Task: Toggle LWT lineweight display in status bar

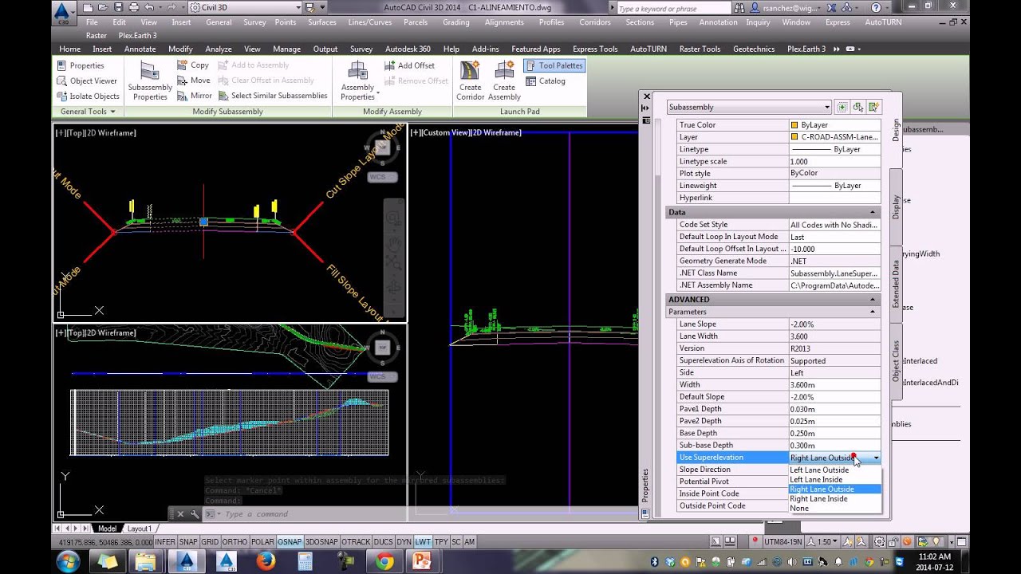Action: (423, 542)
